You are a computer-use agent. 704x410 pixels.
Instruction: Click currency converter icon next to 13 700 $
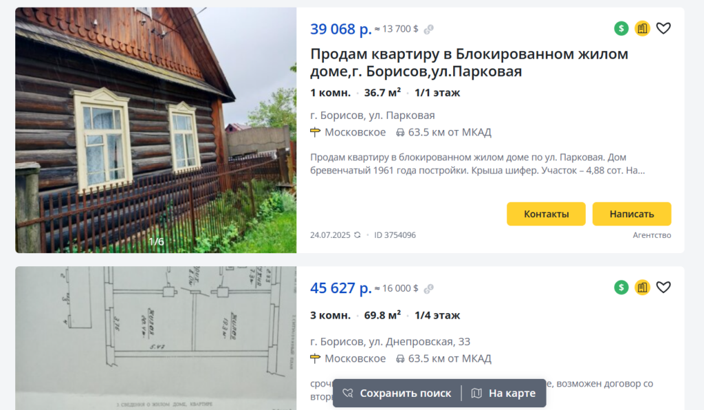[429, 29]
